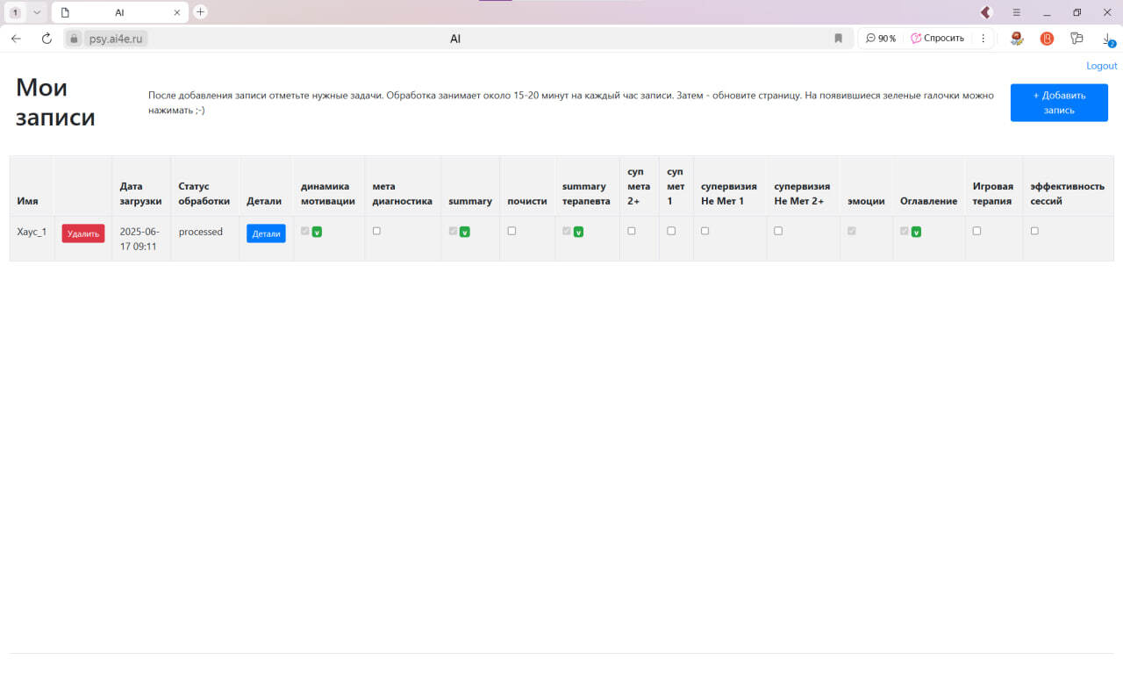The image size is (1123, 674).
Task: Open Детали for the Хаус_1 record
Action: (x=266, y=233)
